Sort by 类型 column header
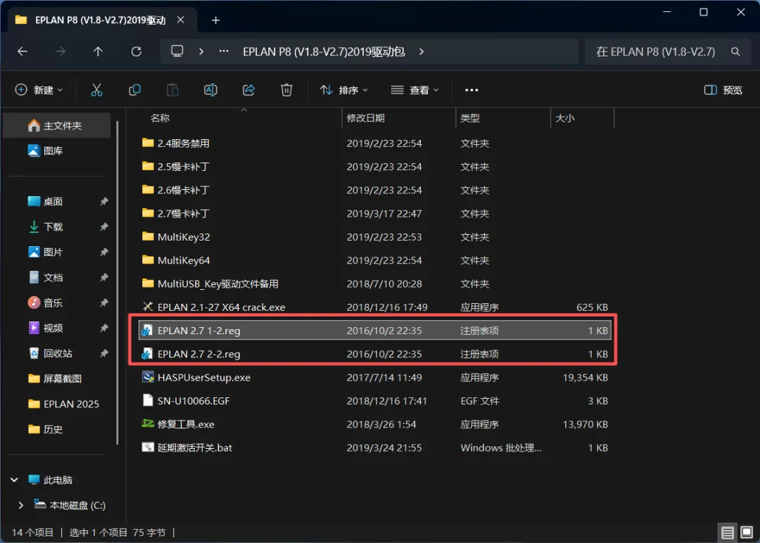This screenshot has width=760, height=543. (469, 118)
